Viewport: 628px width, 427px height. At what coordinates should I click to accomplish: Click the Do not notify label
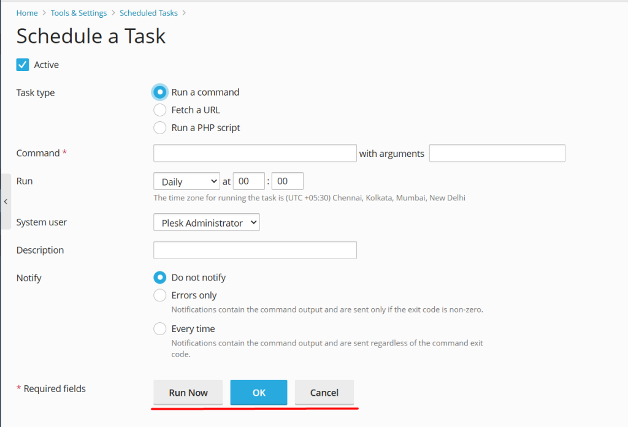(199, 278)
